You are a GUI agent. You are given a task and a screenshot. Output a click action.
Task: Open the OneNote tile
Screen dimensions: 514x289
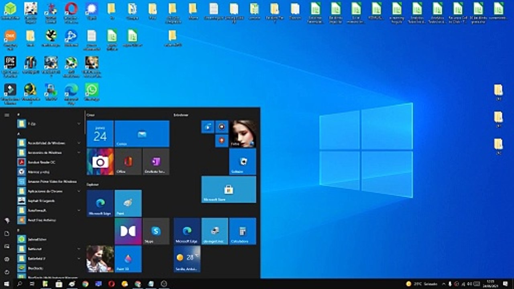coord(156,161)
